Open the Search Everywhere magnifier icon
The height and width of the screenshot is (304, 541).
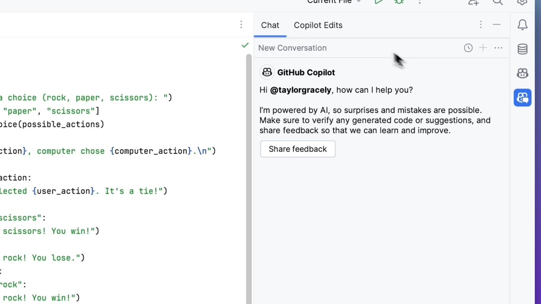(x=497, y=2)
